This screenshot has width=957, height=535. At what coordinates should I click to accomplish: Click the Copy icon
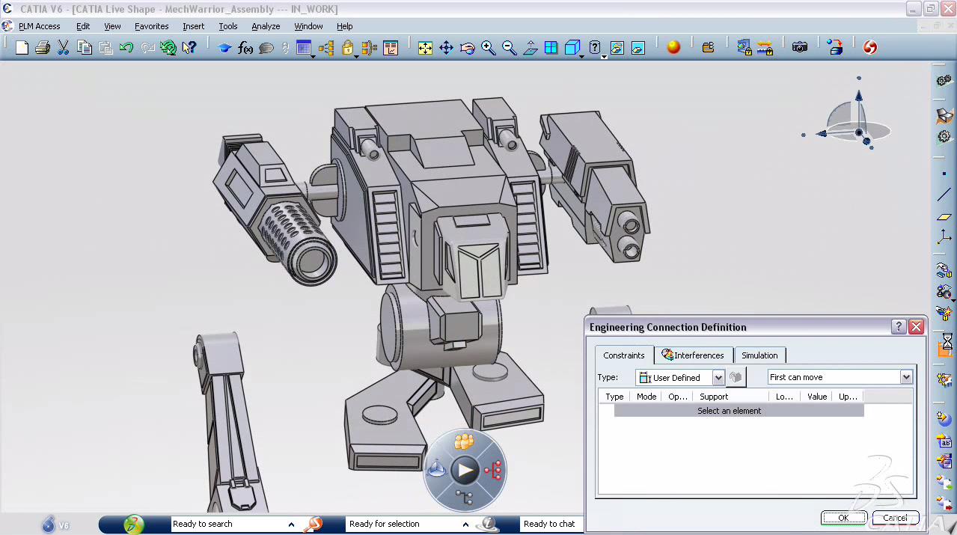coord(85,48)
